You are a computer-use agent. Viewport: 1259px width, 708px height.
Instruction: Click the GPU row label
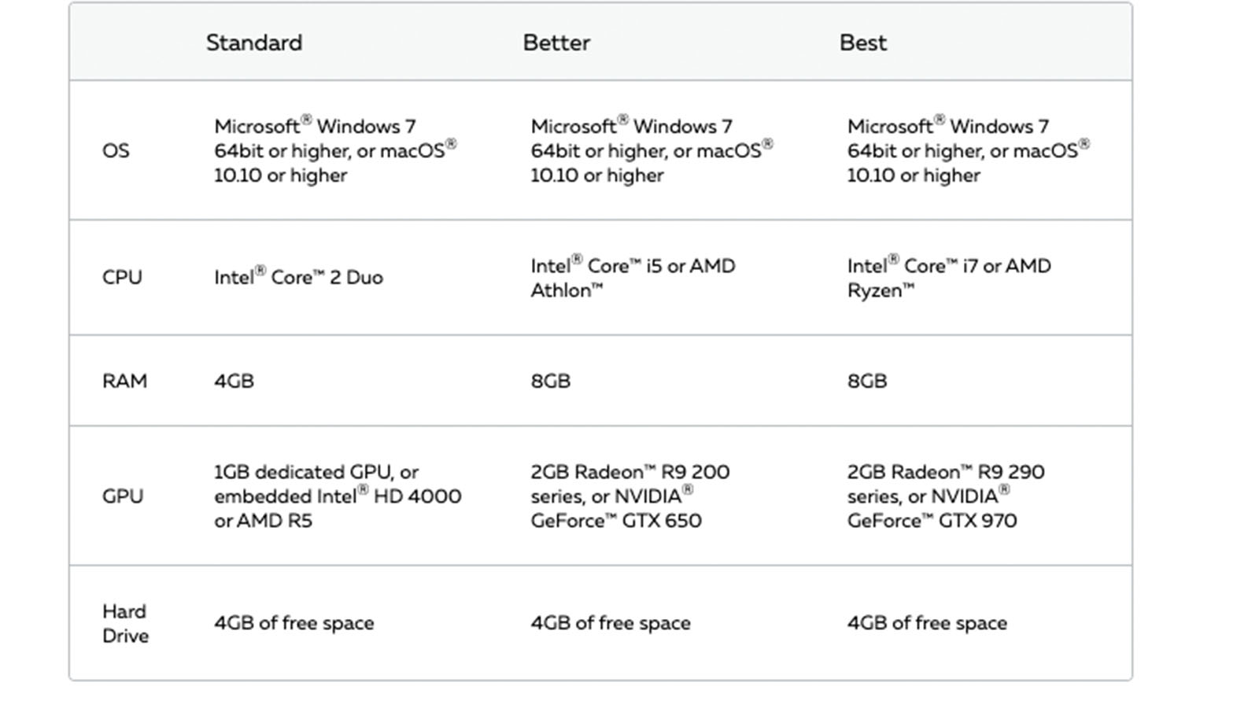[123, 496]
